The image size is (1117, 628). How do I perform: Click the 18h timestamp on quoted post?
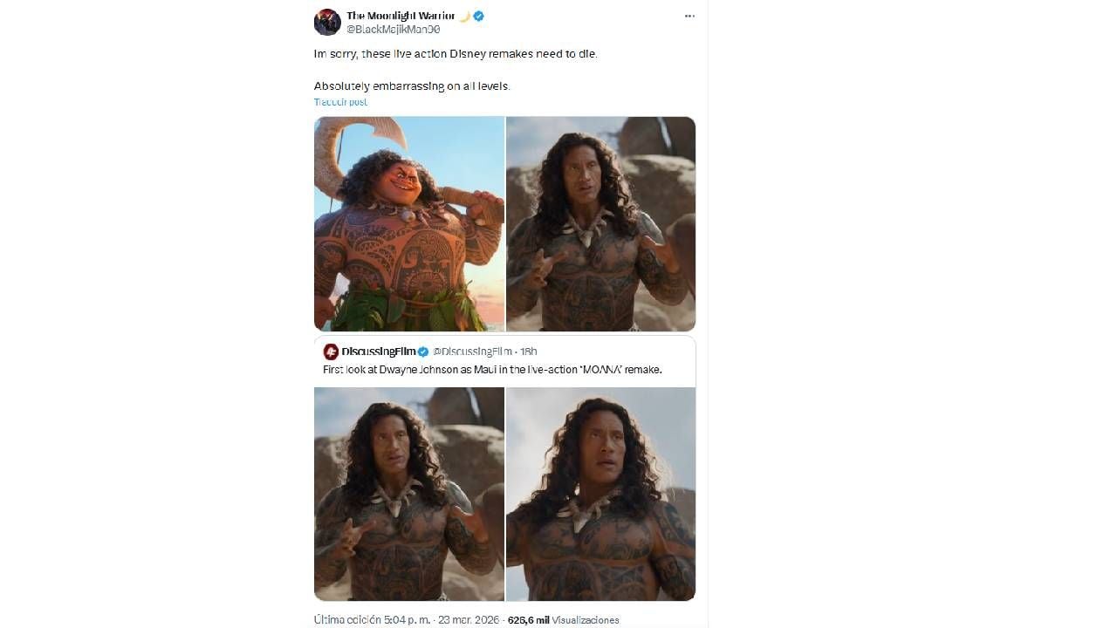(x=528, y=352)
